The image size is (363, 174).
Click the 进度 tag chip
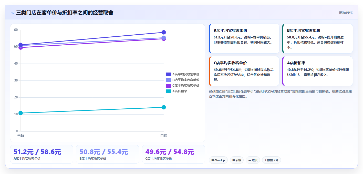[x=253, y=160]
